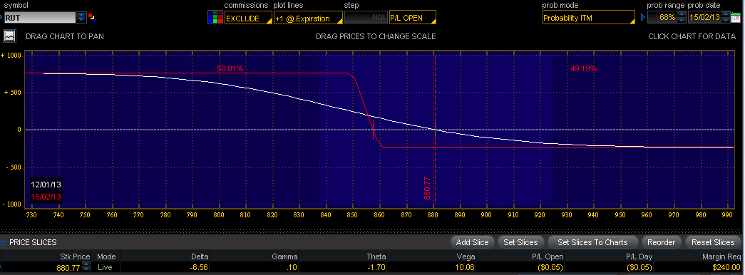Click the RUT symbol input field

pos(40,18)
